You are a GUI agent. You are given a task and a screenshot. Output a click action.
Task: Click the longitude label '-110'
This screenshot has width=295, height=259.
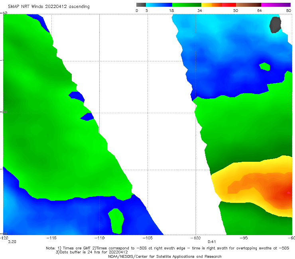tap(99, 238)
